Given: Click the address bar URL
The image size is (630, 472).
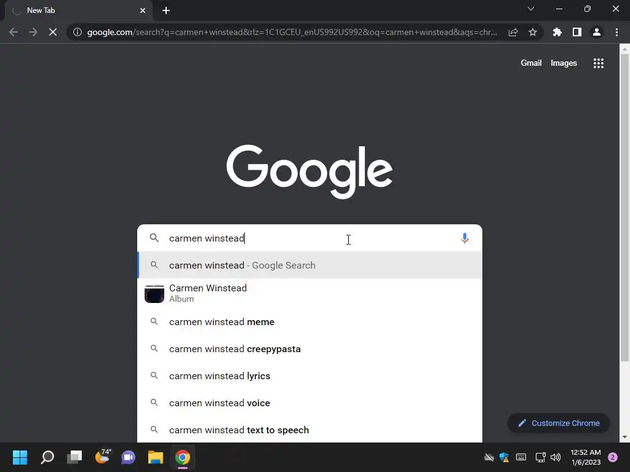Looking at the screenshot, I should 292,32.
